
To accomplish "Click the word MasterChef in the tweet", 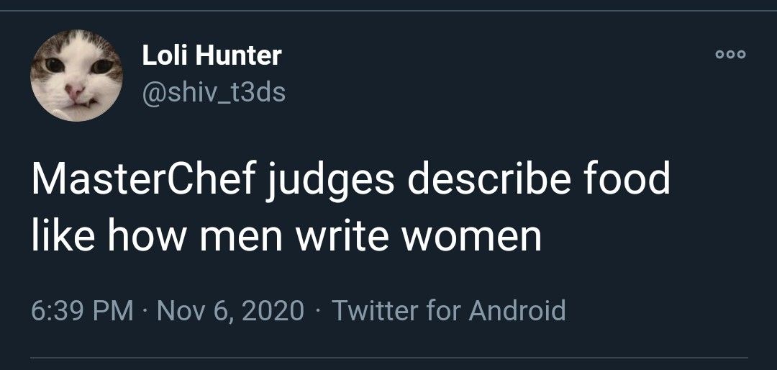I will point(142,179).
